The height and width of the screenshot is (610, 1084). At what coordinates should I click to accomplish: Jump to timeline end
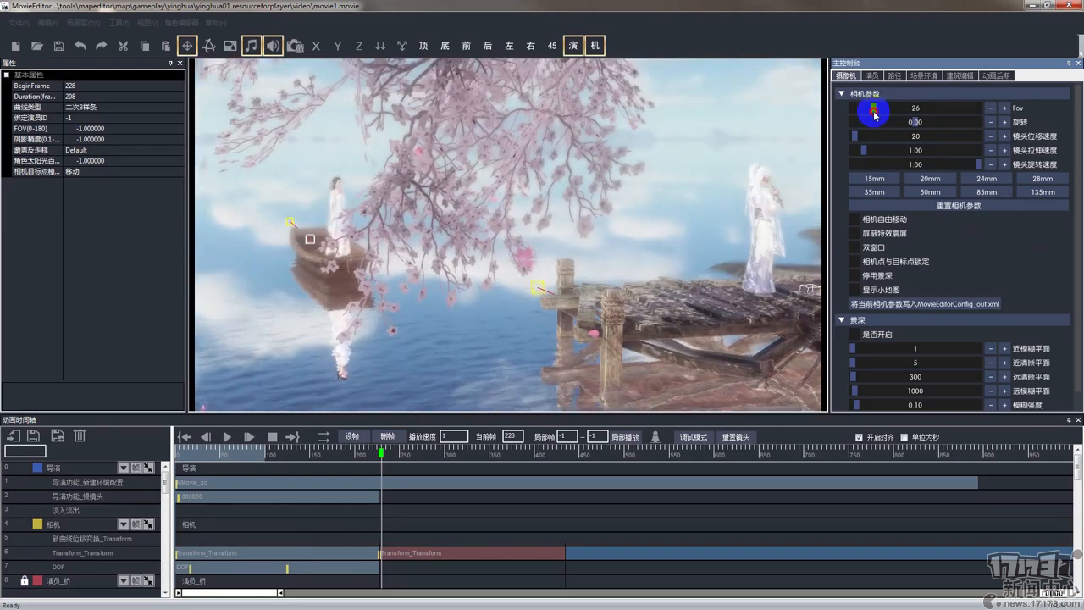(x=293, y=437)
